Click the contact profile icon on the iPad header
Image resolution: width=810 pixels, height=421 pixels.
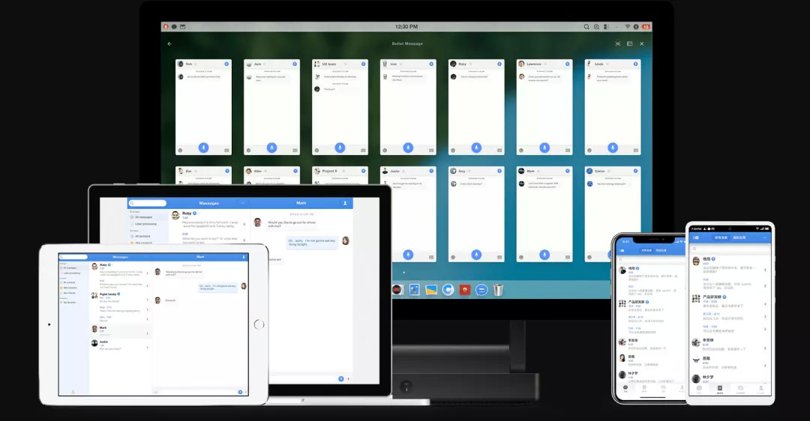(x=244, y=257)
